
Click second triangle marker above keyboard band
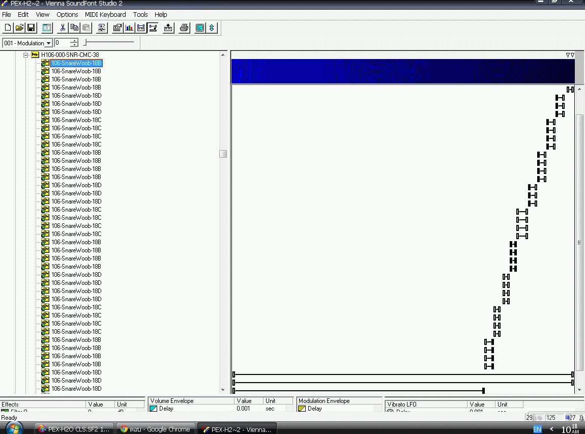point(572,55)
